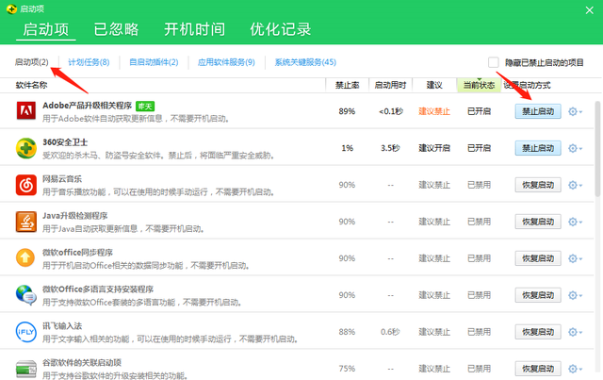
Task: Click the 讯飞输入法 name text
Action: (x=62, y=325)
